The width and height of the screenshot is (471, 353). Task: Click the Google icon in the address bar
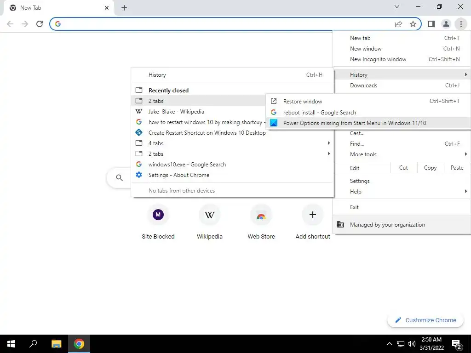[x=58, y=24]
